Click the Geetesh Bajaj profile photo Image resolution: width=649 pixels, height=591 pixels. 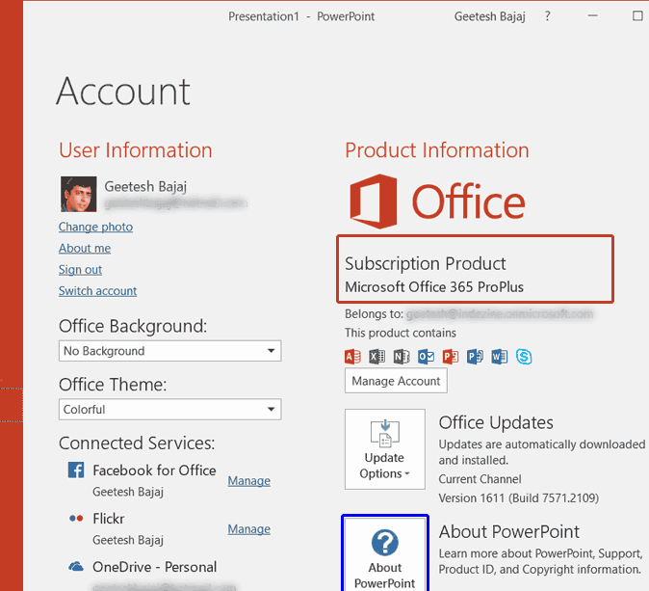coord(79,194)
